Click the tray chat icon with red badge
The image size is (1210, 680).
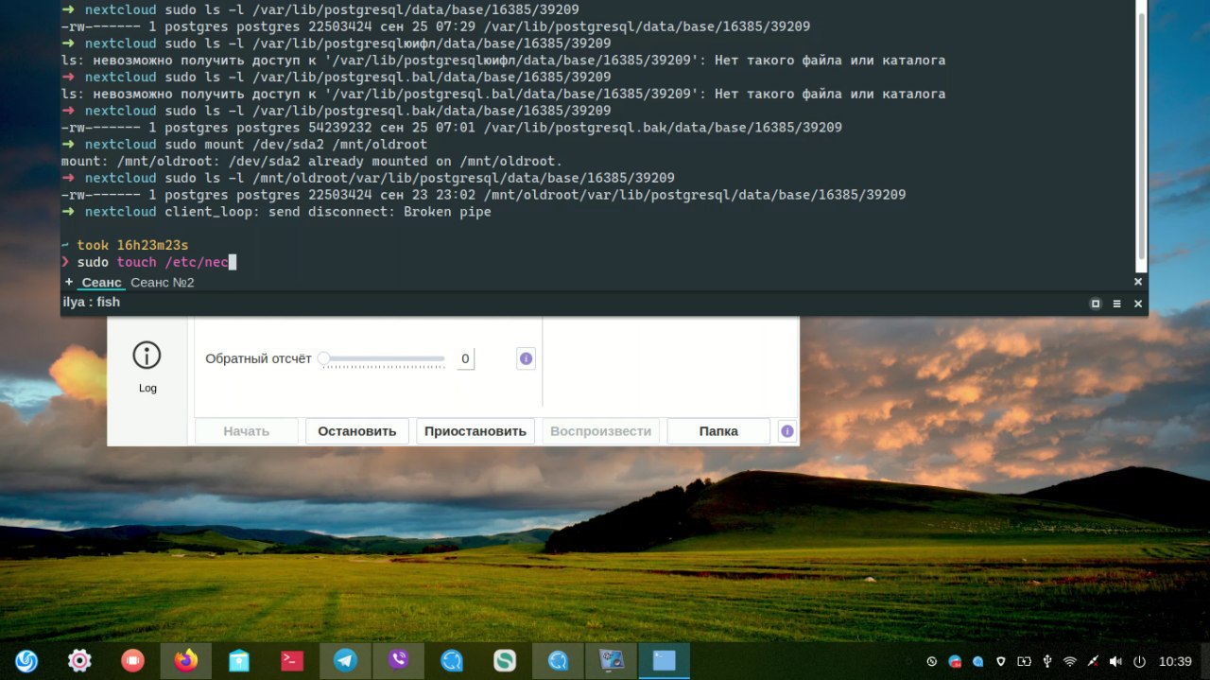click(x=955, y=662)
